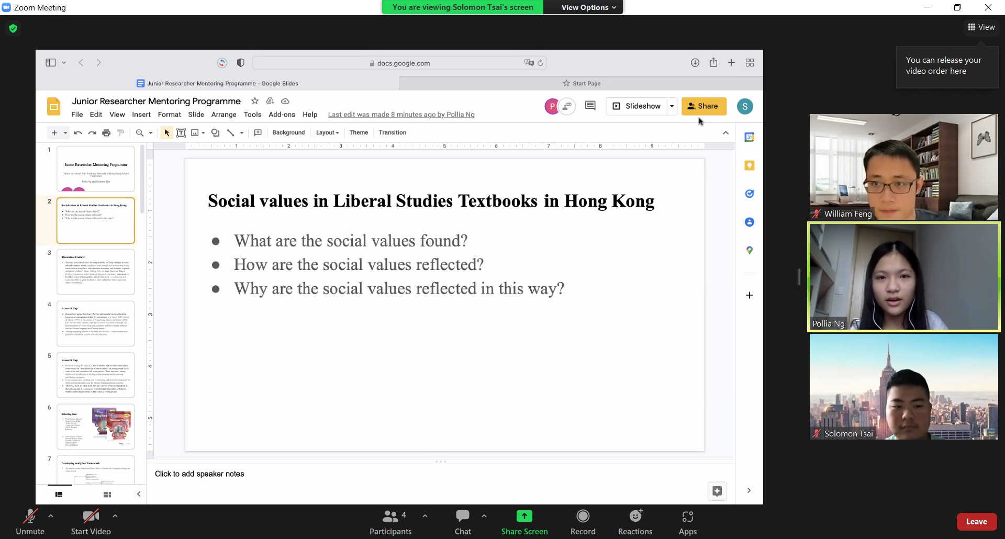Open the Insert menu
Image resolution: width=1005 pixels, height=539 pixels.
(141, 115)
